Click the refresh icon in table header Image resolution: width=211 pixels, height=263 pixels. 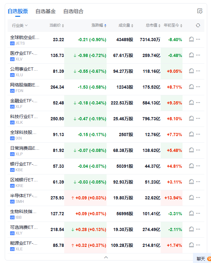click(198, 25)
